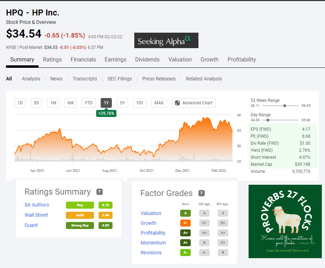Switch to the Financials tab
The image size is (325, 268).
coord(83,59)
